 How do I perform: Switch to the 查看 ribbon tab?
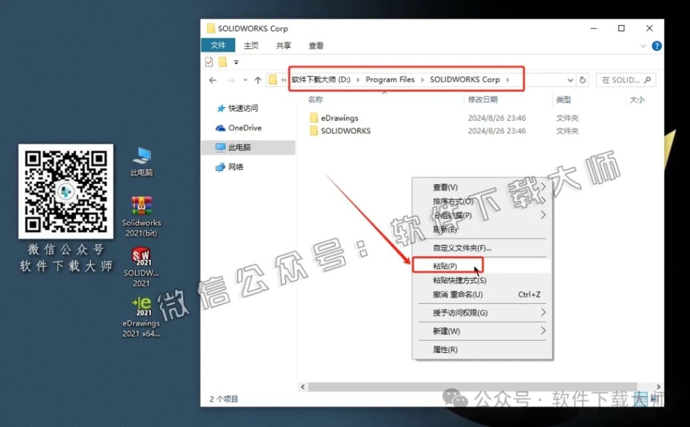click(316, 45)
